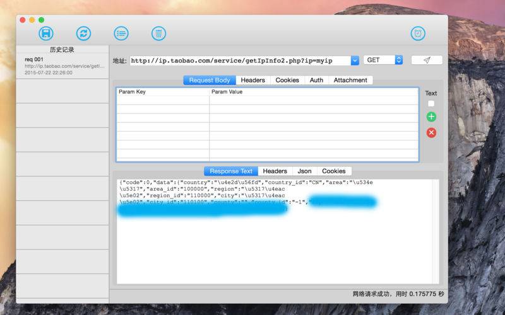Click the alarm clock timer icon
Viewport: 505px width, 315px height.
tap(418, 33)
